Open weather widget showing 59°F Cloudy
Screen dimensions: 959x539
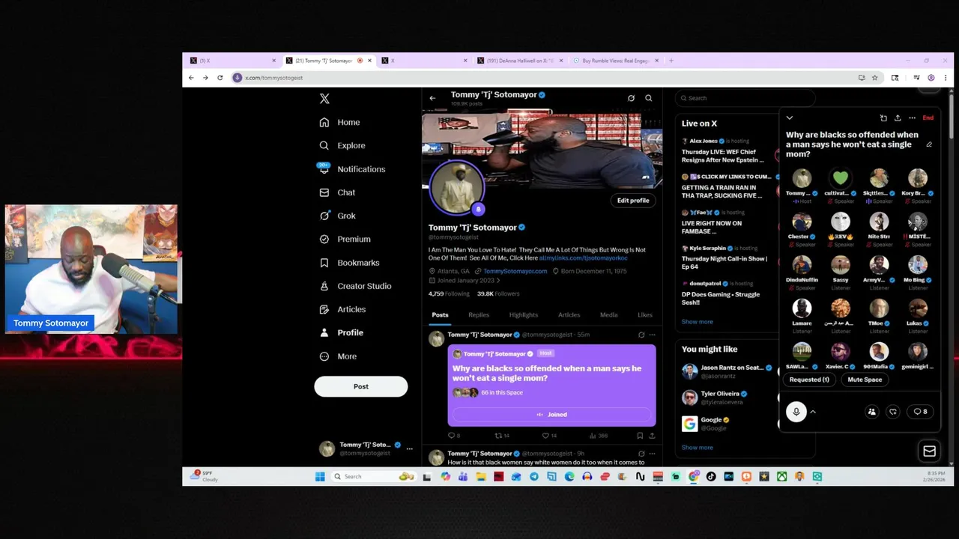pyautogui.click(x=203, y=476)
